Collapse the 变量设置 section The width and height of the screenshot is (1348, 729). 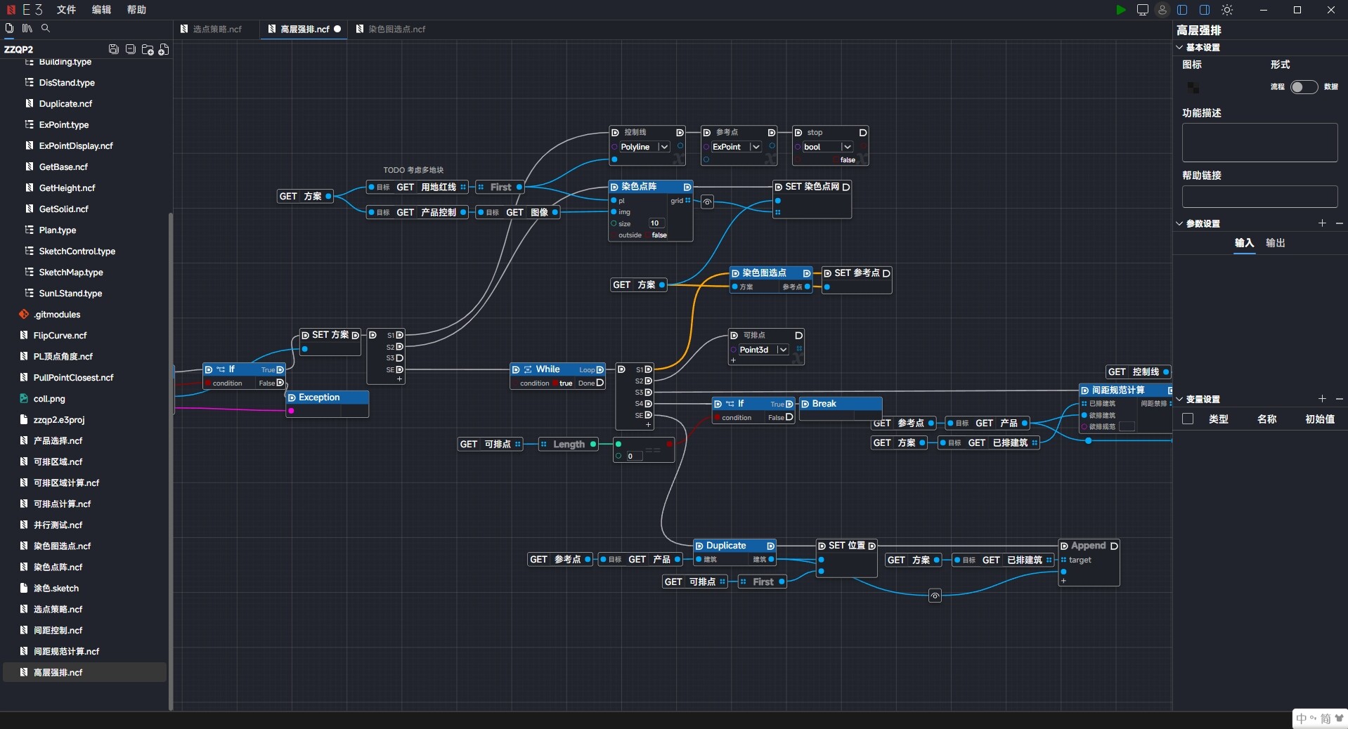click(x=1180, y=399)
